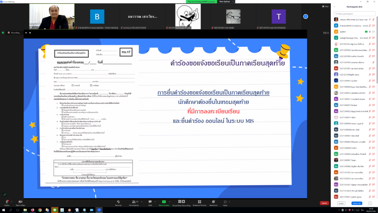This screenshot has width=378, height=213.
Task: Click muted mic icon for 6321340015
Action: click(370, 93)
